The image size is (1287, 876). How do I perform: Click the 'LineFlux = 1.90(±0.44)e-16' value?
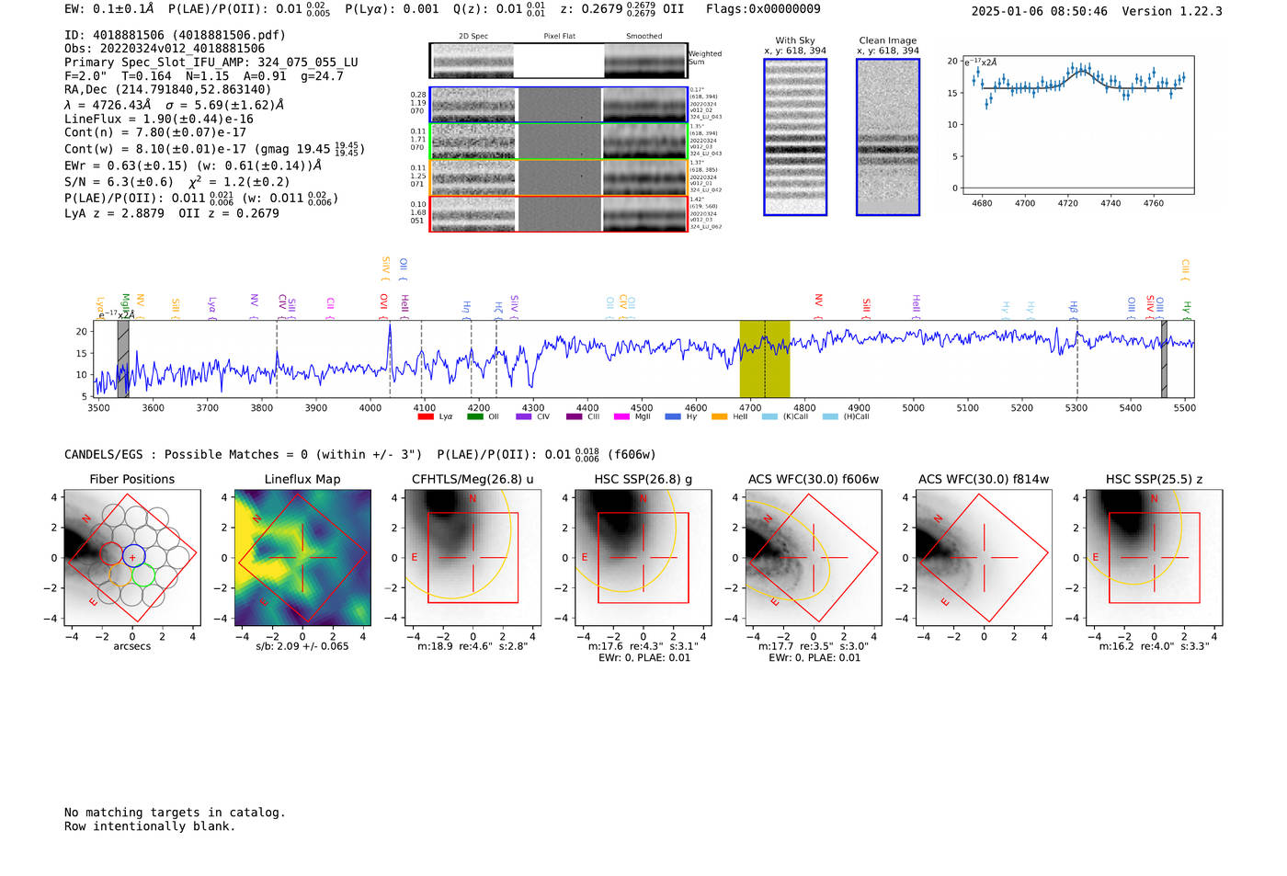159,119
